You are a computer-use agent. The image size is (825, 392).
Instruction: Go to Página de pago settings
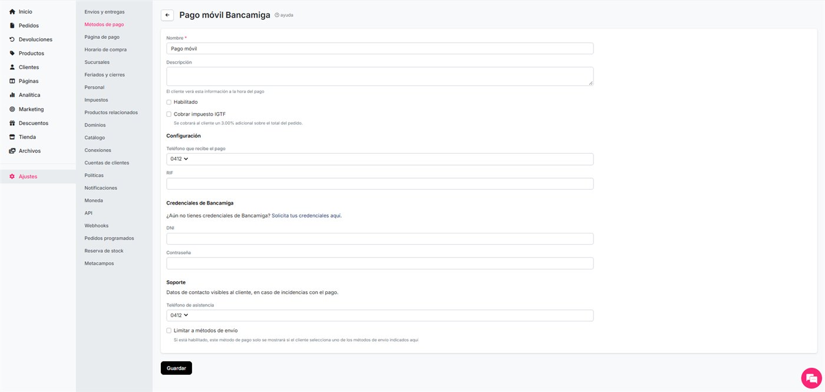pos(102,37)
